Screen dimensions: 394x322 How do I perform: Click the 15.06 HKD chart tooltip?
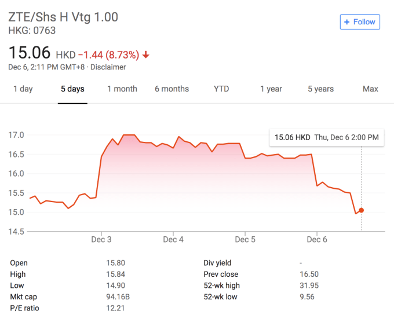click(326, 137)
